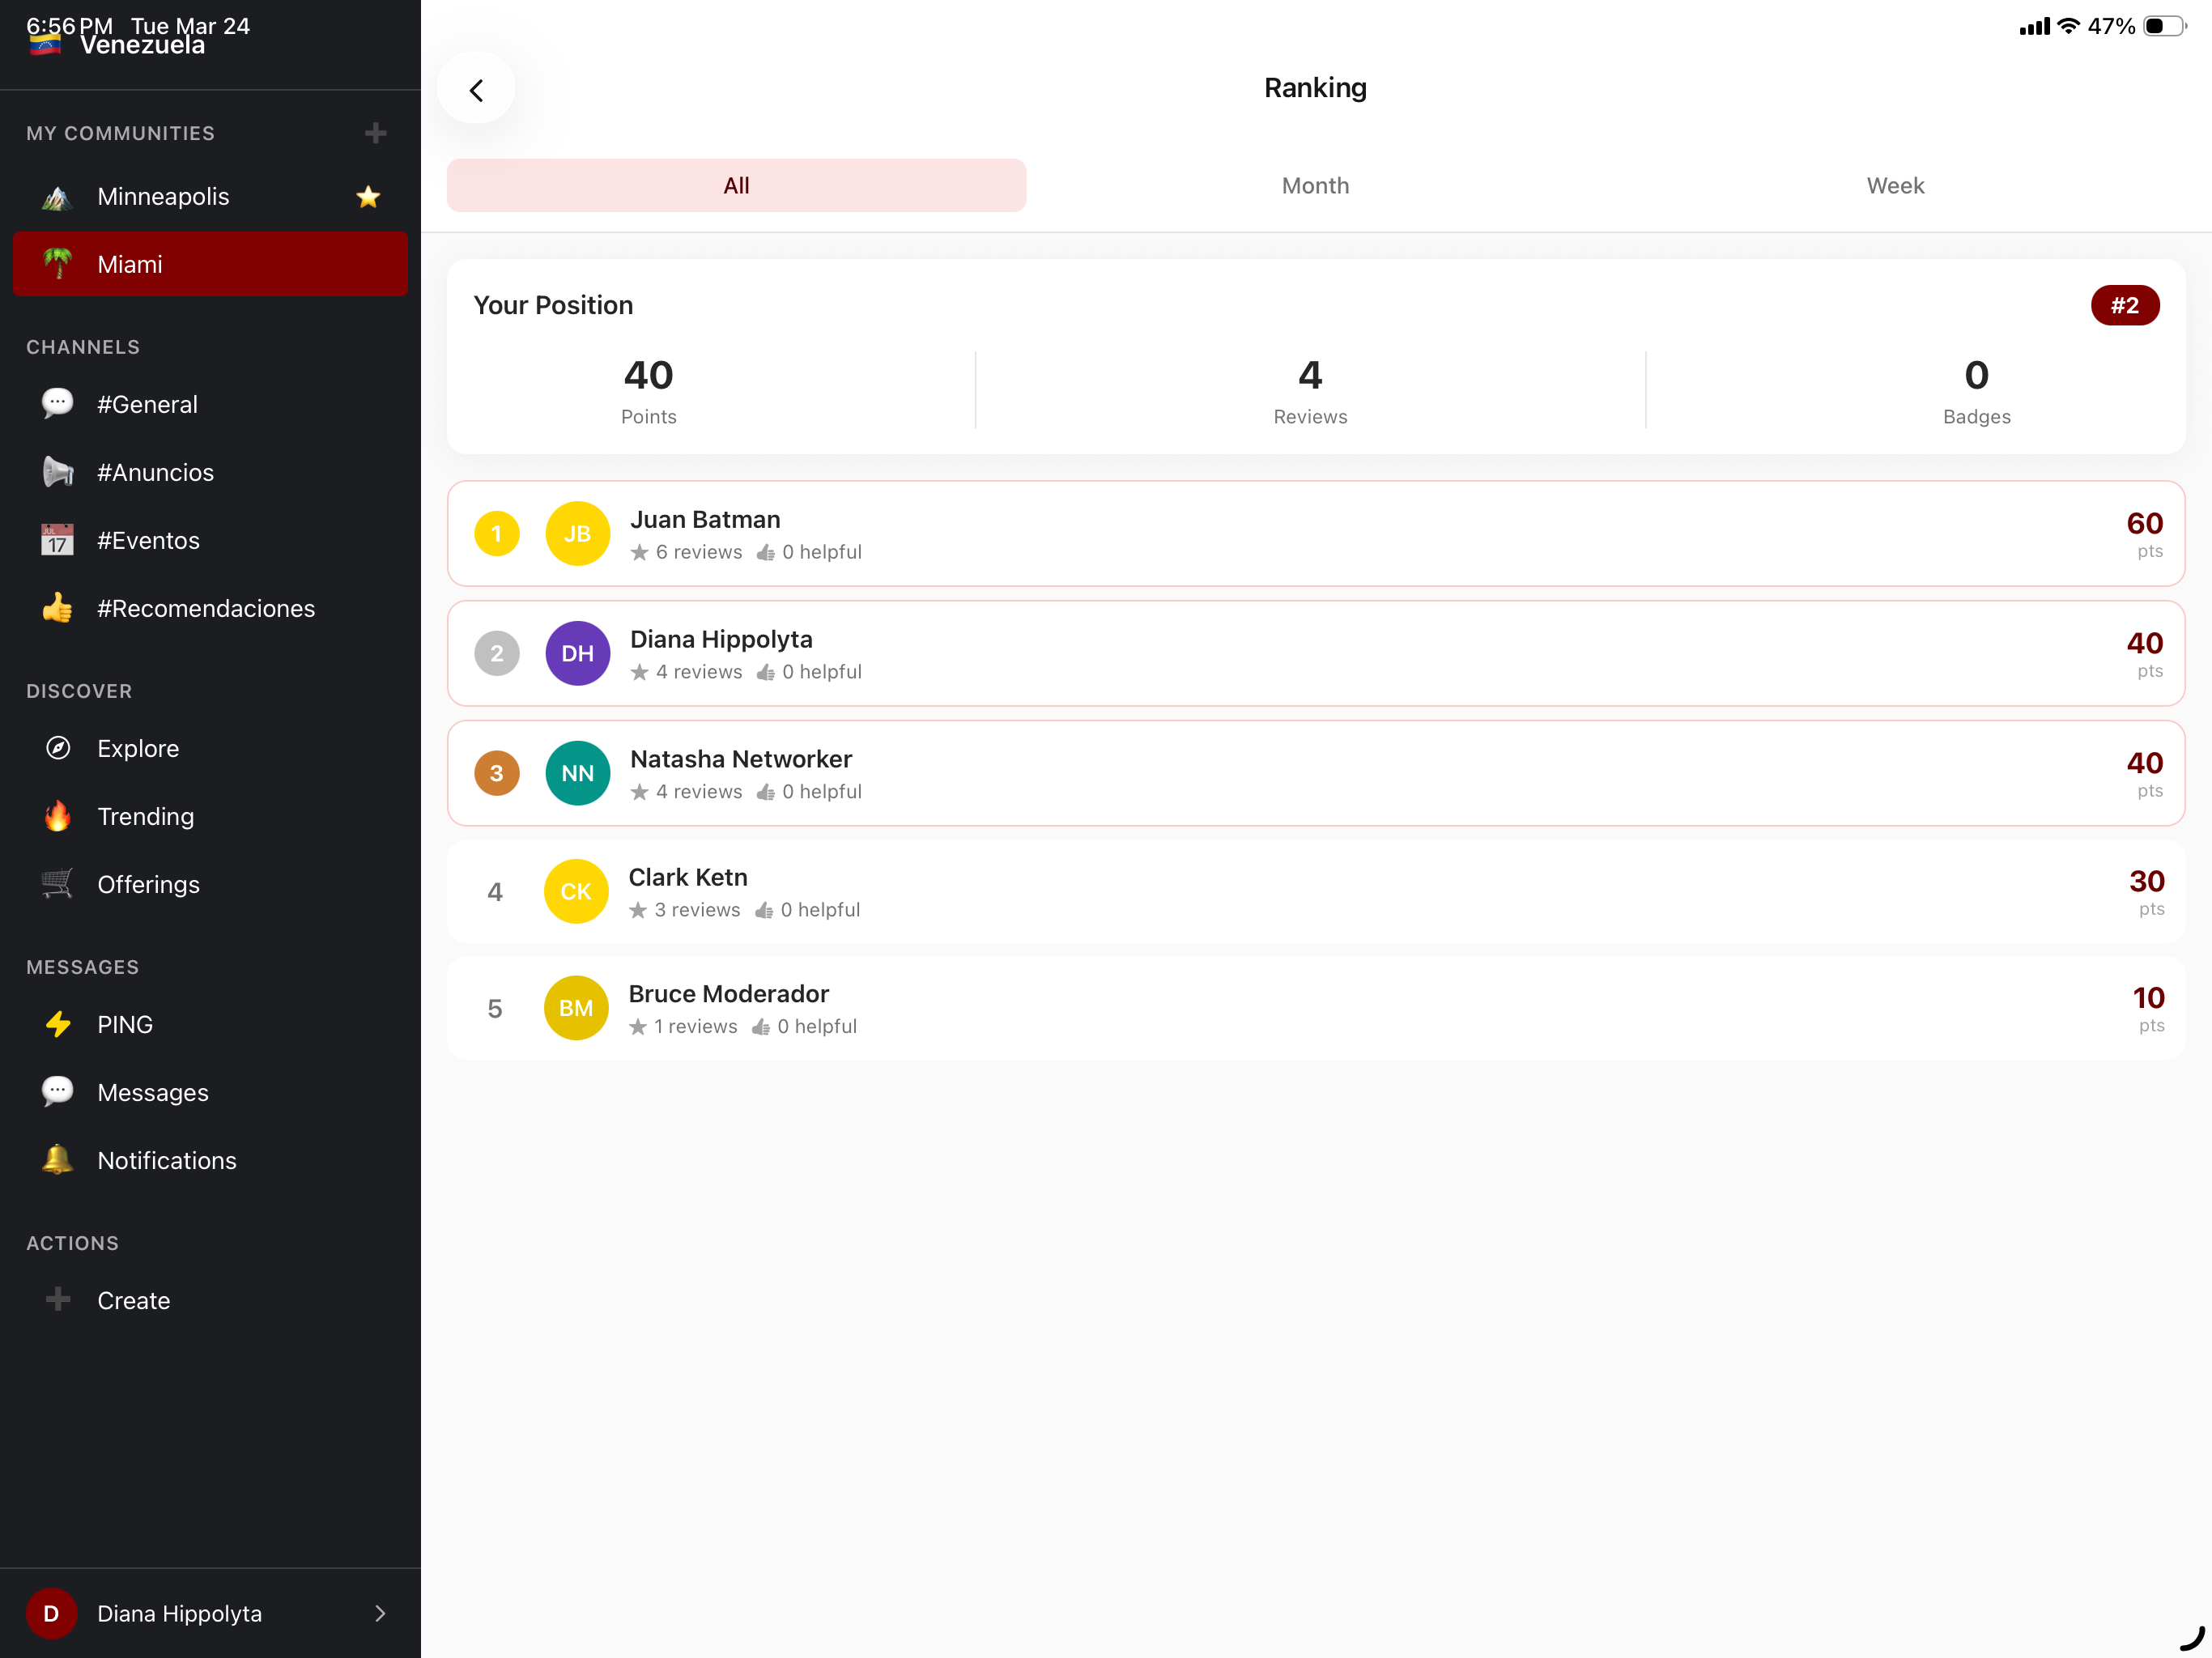The width and height of the screenshot is (2212, 1658).
Task: Open the #General speech bubble icon
Action: coord(57,404)
